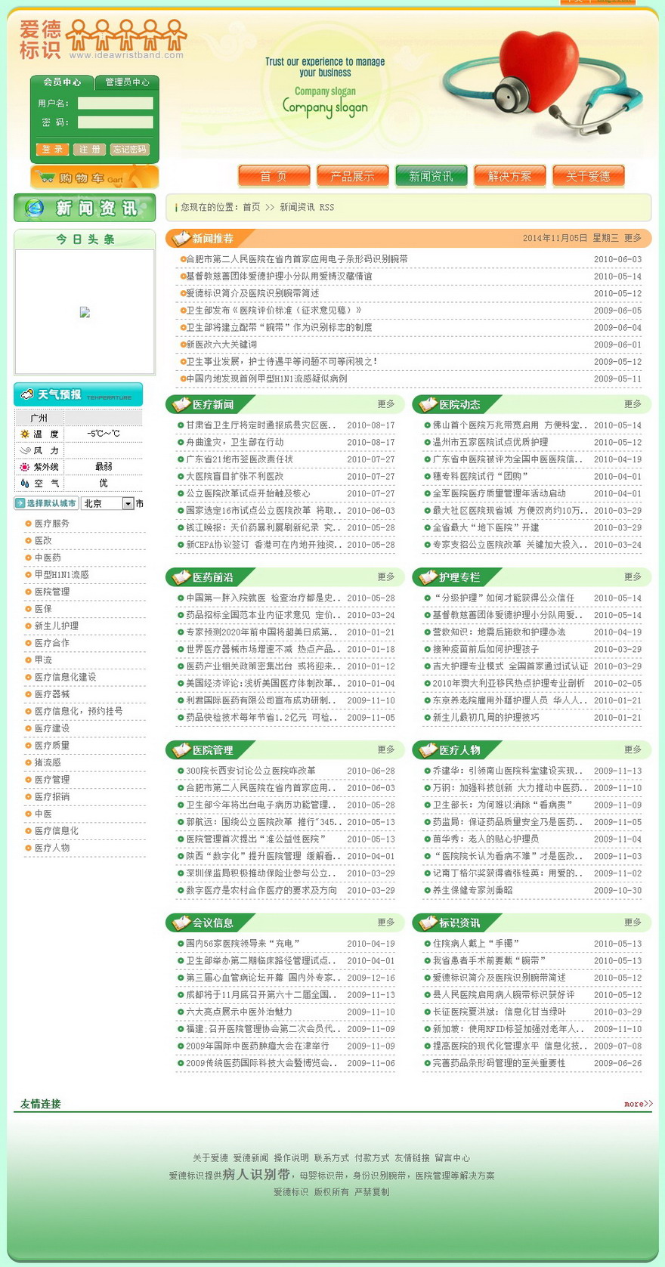Focus the 用户名 input field

tap(115, 104)
